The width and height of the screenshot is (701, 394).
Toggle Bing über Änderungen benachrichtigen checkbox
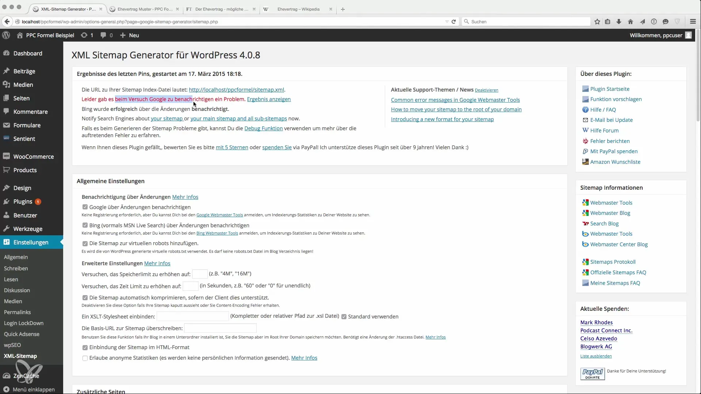(x=85, y=225)
